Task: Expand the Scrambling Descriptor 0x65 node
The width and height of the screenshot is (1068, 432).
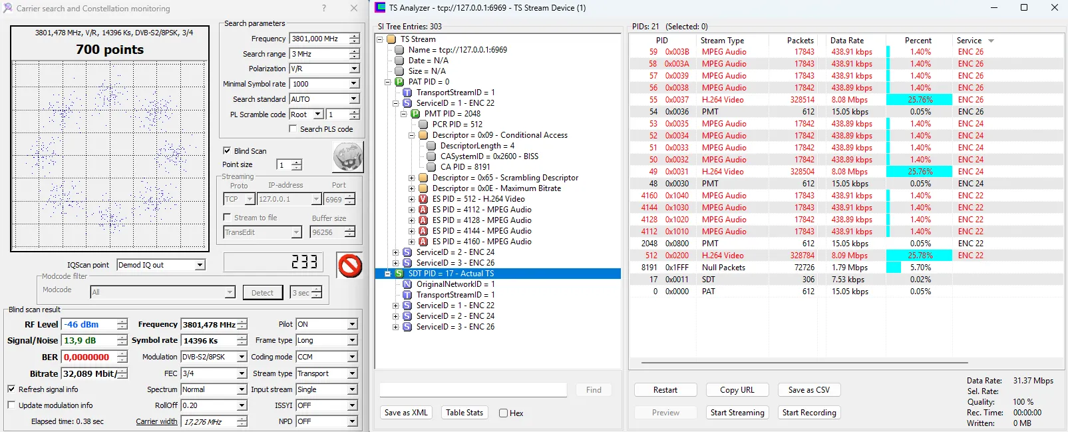Action: tap(411, 178)
